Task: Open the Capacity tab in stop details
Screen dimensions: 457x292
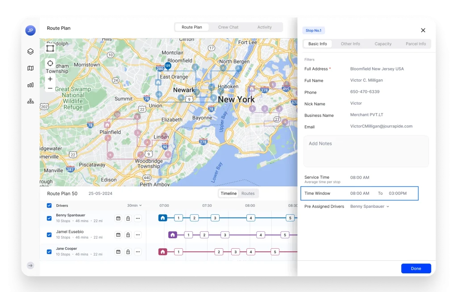Action: [x=383, y=44]
